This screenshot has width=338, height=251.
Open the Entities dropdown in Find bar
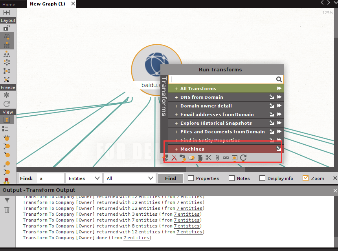[x=84, y=178]
